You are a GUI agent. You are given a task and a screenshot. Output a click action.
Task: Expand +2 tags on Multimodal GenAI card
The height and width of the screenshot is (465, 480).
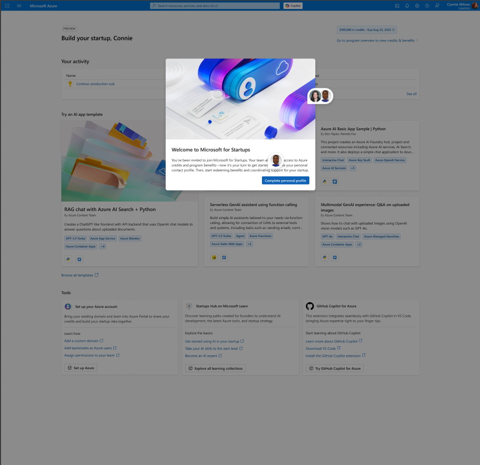tap(359, 244)
